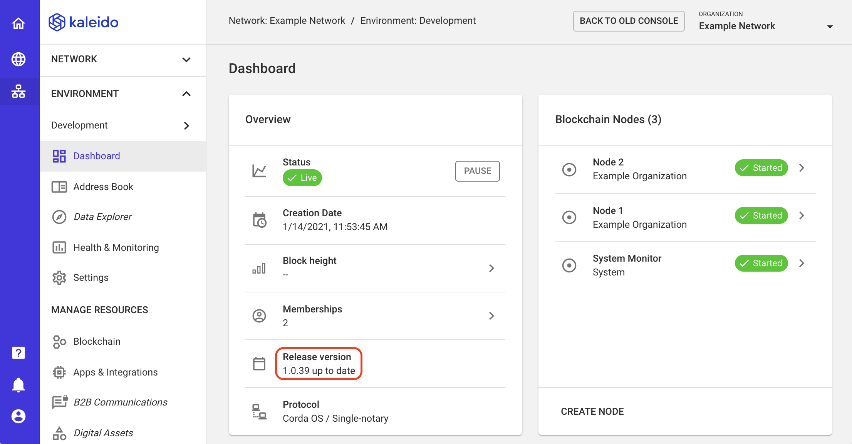
Task: Click the Dashboard icon in sidebar
Action: 59,156
